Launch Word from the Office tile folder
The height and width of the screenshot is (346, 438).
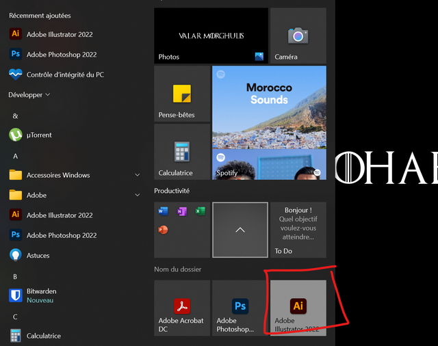click(x=163, y=211)
